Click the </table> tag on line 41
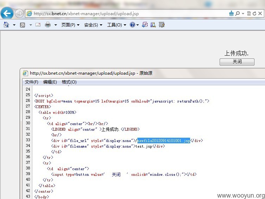265x199 pixels. 47,186
